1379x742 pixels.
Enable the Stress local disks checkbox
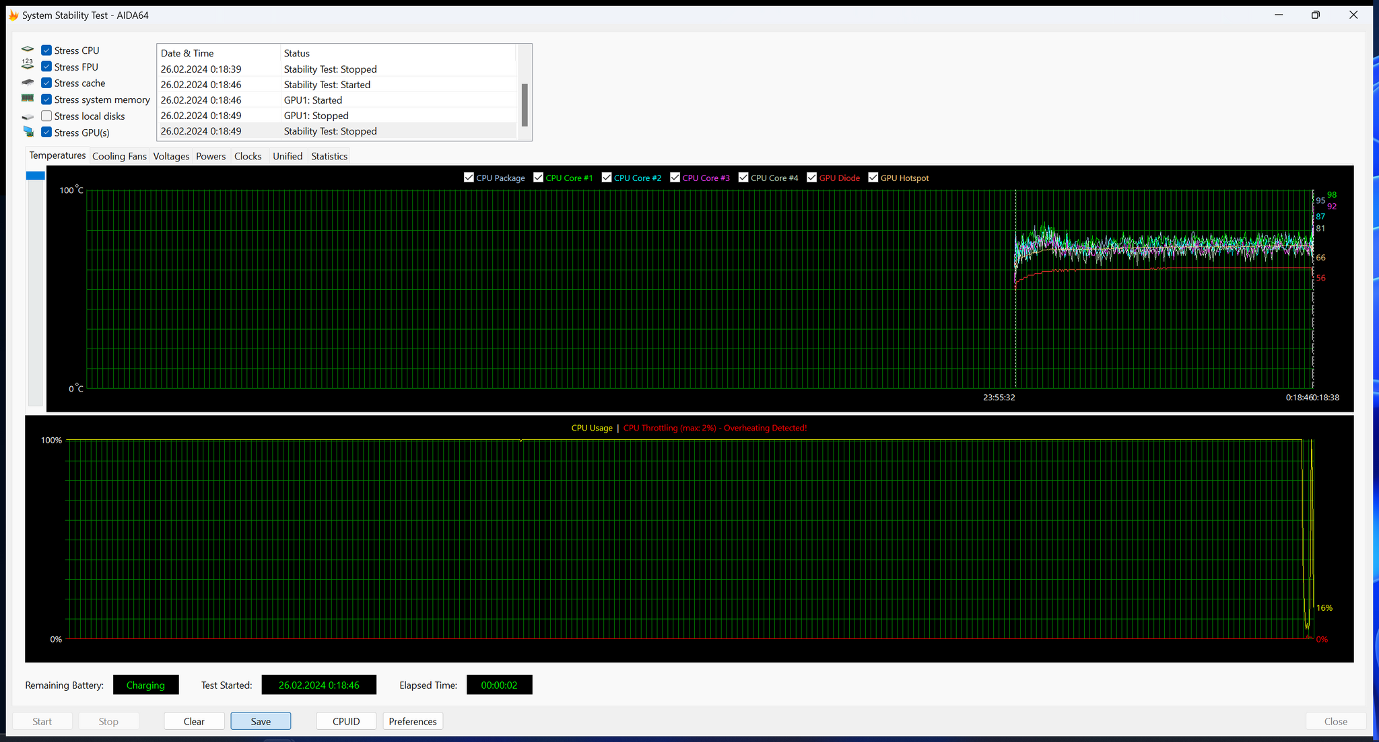pyautogui.click(x=46, y=116)
